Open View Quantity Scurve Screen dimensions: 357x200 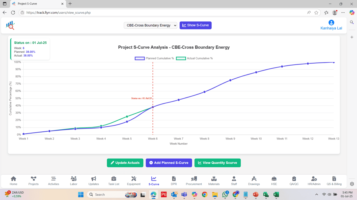[x=218, y=163]
